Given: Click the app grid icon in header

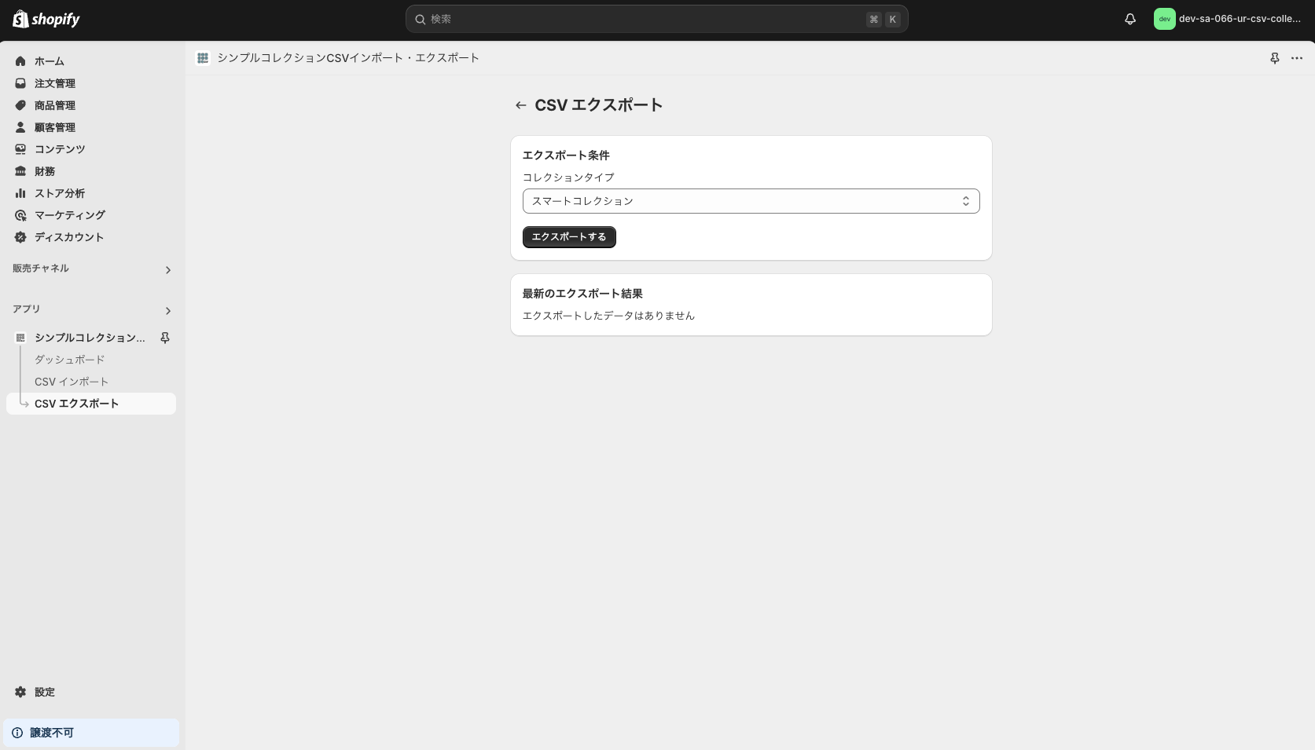Looking at the screenshot, I should pos(203,58).
